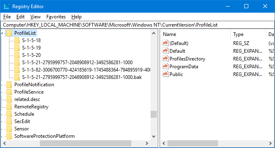The width and height of the screenshot is (275, 148).
Task: Select the S-1-5-18 folder icon
Action: (17, 40)
